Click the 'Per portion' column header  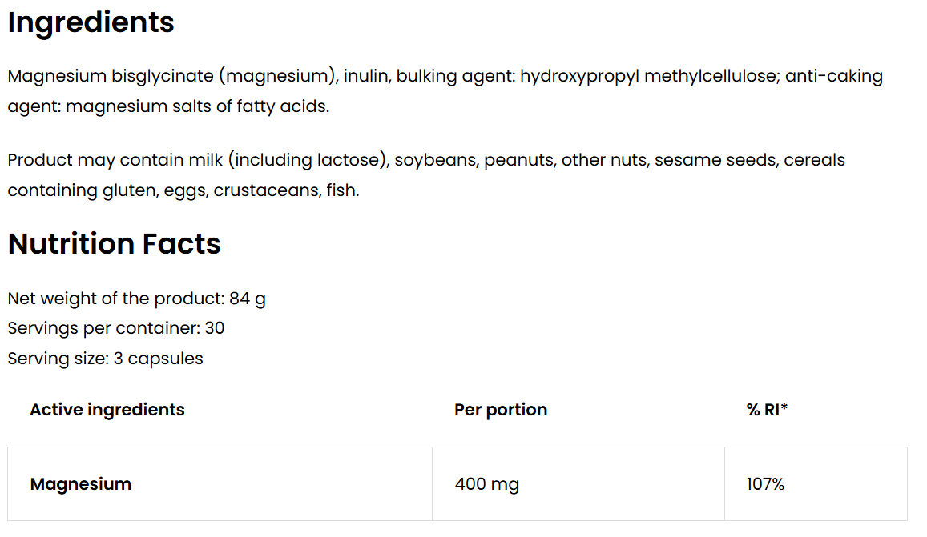click(x=501, y=410)
